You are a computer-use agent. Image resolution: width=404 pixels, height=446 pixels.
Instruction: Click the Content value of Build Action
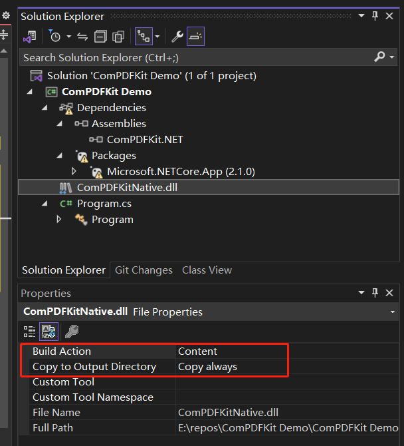point(197,351)
